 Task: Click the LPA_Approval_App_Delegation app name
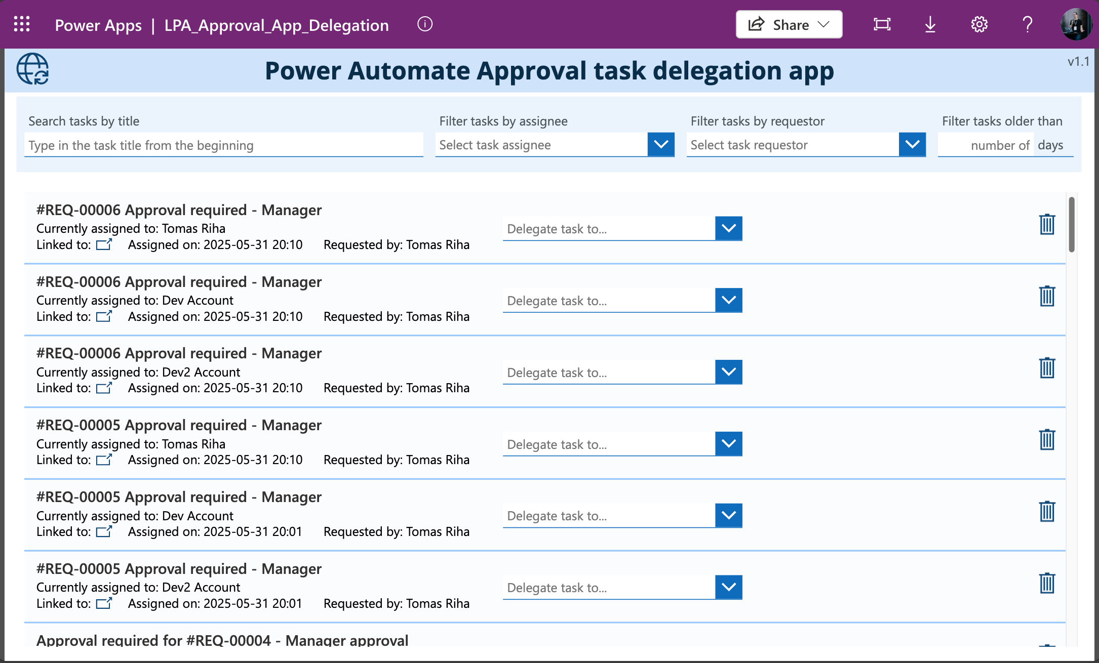(x=277, y=25)
